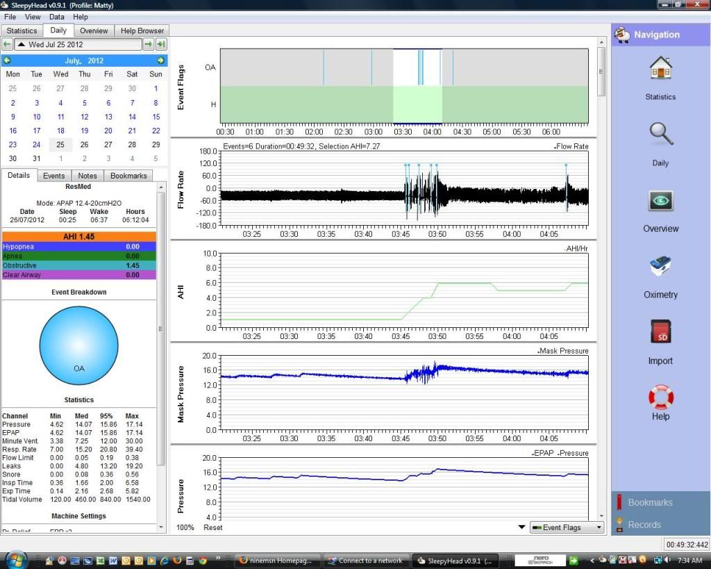Switch to the Events tab
This screenshot has width=711, height=569.
coord(54,176)
